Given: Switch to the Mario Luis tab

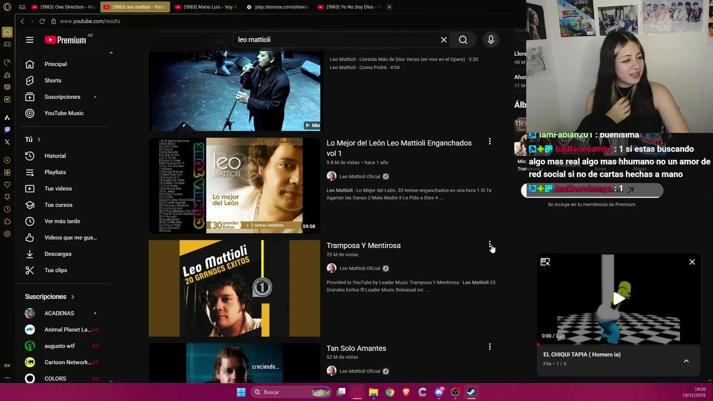Looking at the screenshot, I should pyautogui.click(x=206, y=7).
